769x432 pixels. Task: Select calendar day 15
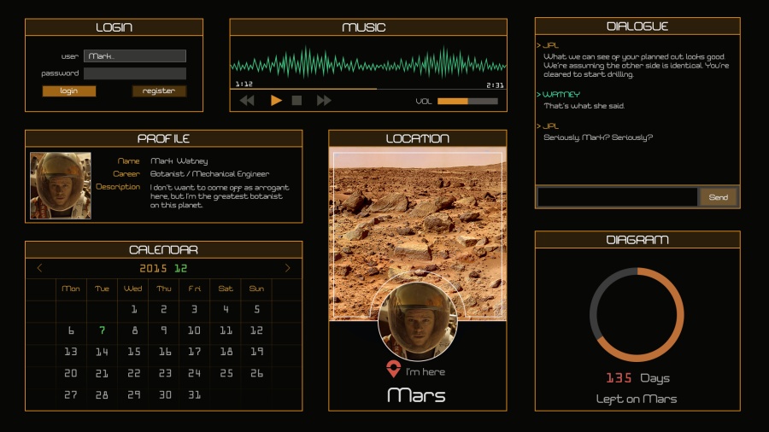point(133,352)
